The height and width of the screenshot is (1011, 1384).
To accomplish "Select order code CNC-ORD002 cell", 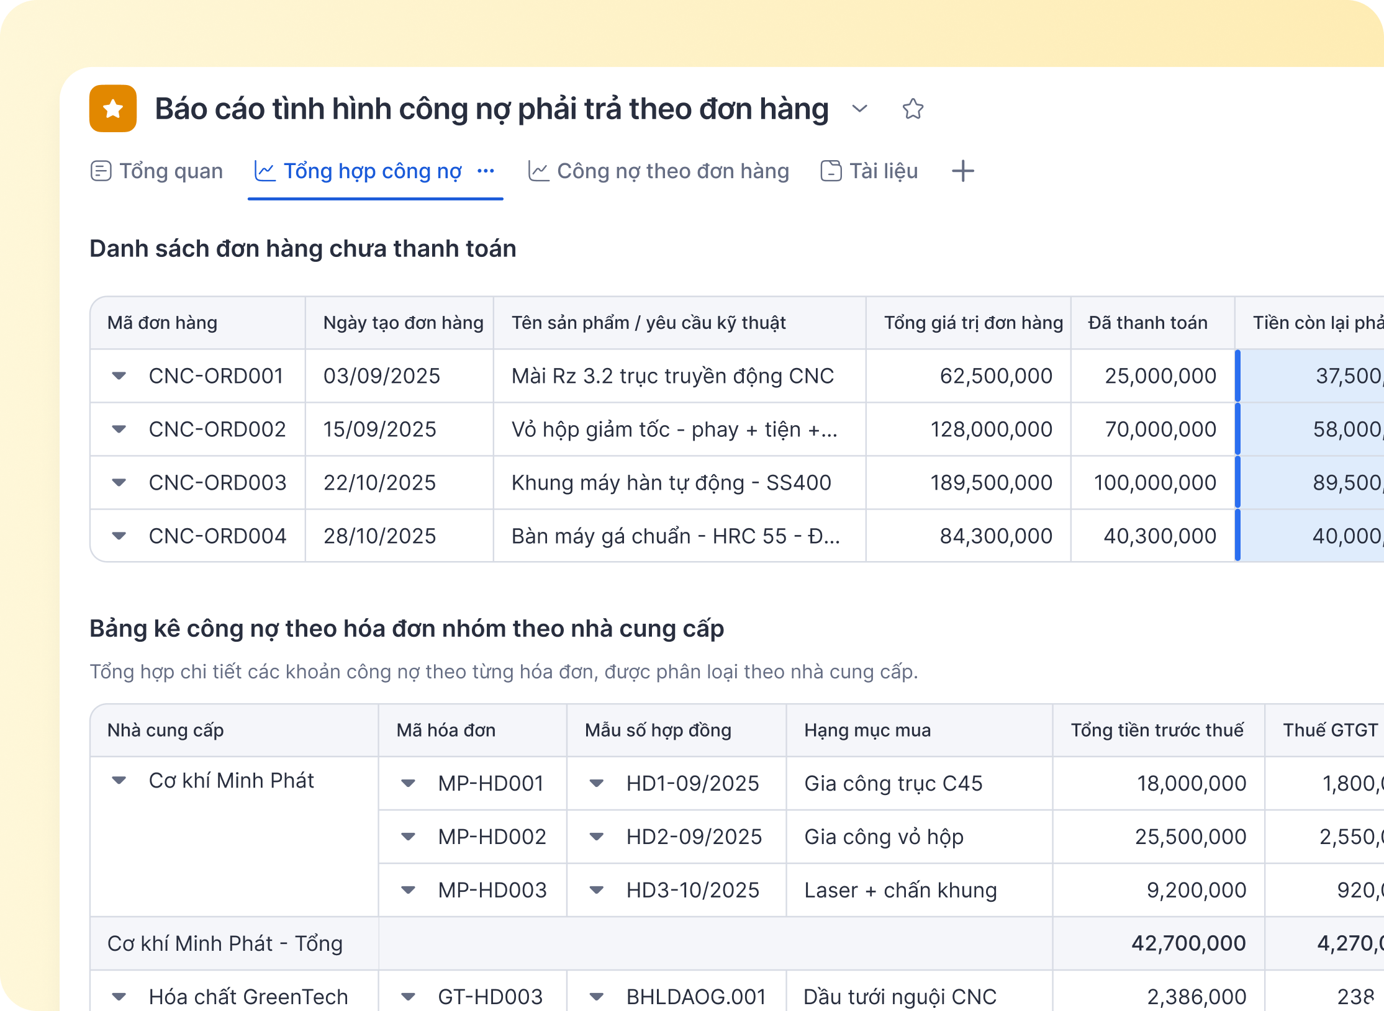I will click(217, 429).
